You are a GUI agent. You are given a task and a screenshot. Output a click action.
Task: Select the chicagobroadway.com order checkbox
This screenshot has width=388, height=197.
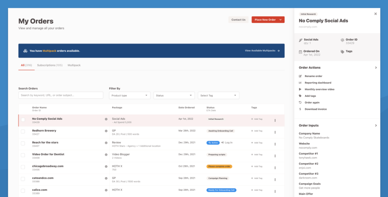23,167
